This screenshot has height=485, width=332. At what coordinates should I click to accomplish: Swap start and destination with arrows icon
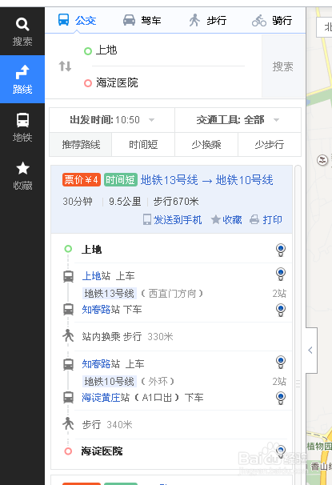click(x=66, y=66)
